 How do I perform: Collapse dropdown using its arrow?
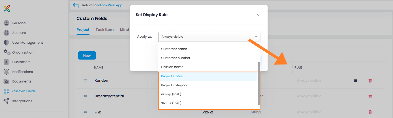click(x=256, y=37)
